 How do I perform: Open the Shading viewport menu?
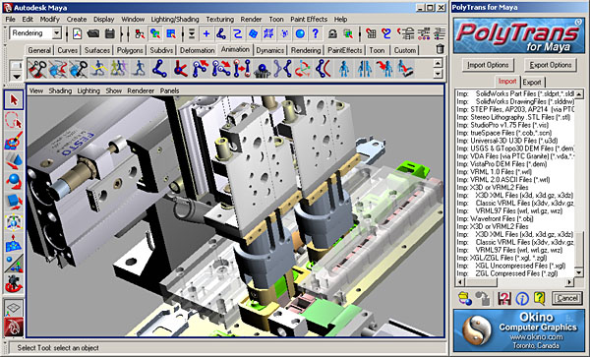pyautogui.click(x=60, y=90)
